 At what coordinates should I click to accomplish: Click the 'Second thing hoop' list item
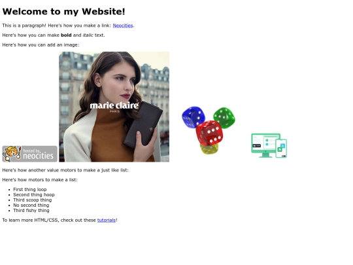[x=34, y=195]
